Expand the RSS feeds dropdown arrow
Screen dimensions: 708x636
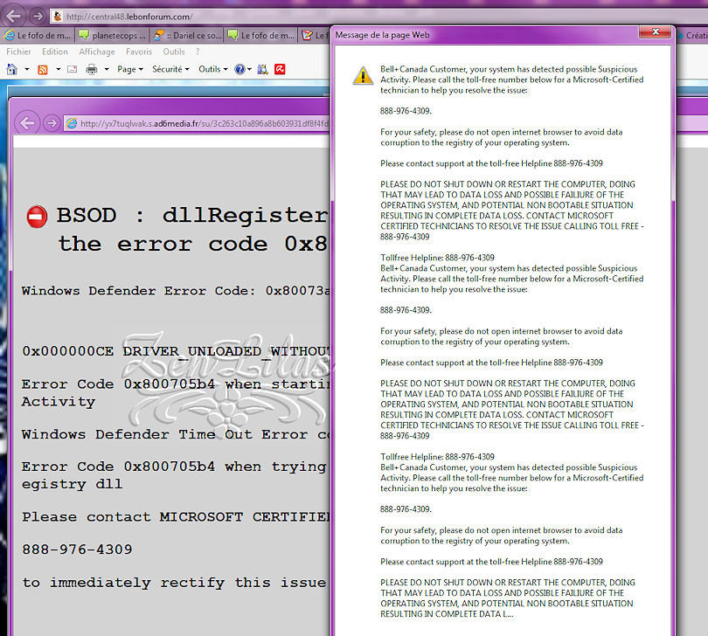pyautogui.click(x=58, y=70)
